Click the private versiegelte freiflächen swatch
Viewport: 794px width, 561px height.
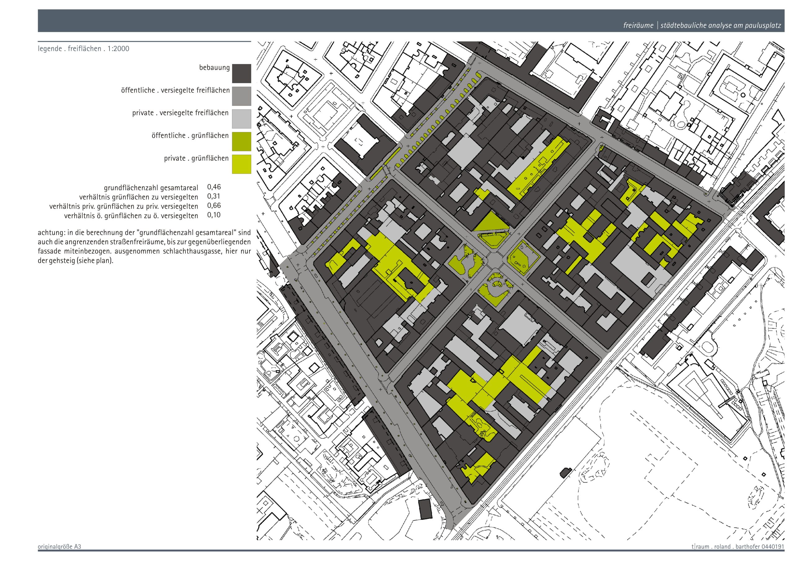coord(241,119)
